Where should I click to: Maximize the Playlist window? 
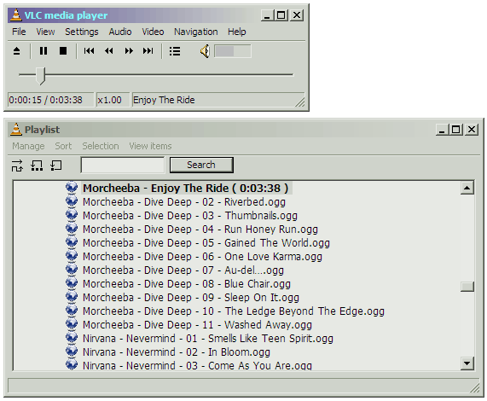pyautogui.click(x=456, y=130)
